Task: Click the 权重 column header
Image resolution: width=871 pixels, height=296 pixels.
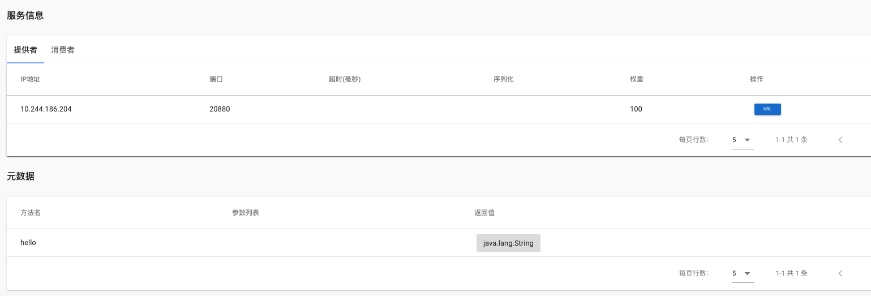Action: tap(637, 79)
